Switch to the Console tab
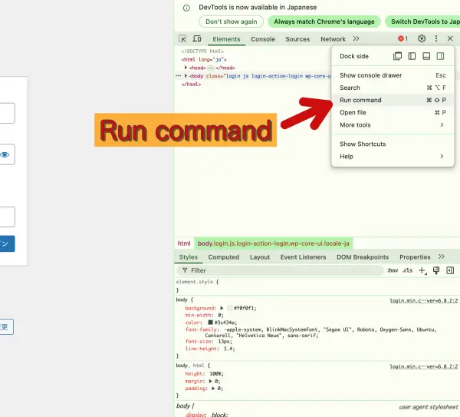Viewport: 460px width, 417px height. click(x=263, y=39)
